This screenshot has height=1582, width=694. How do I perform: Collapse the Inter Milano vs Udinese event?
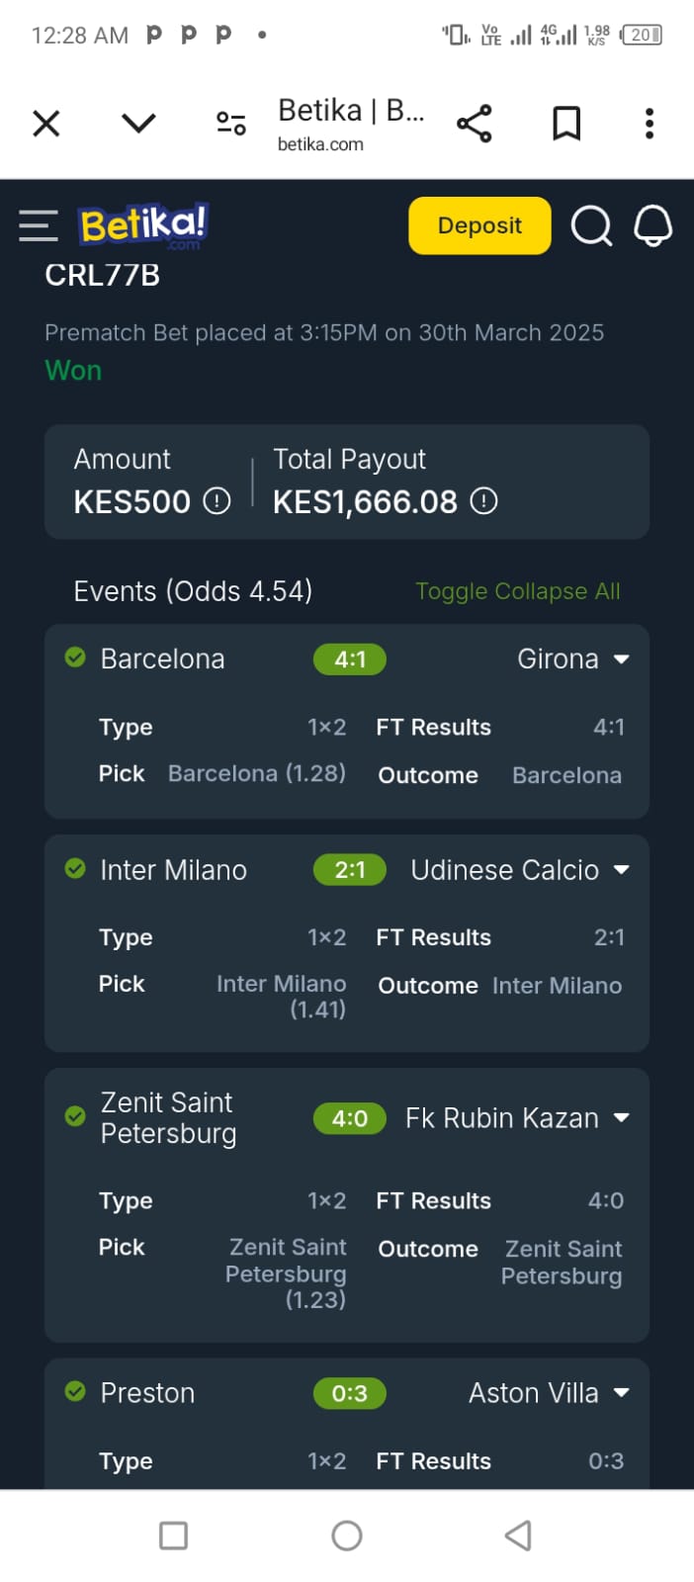click(x=622, y=869)
